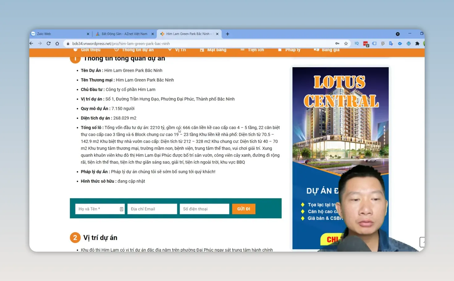Jump to Mặt bằng section
The height and width of the screenshot is (281, 454).
coord(213,50)
